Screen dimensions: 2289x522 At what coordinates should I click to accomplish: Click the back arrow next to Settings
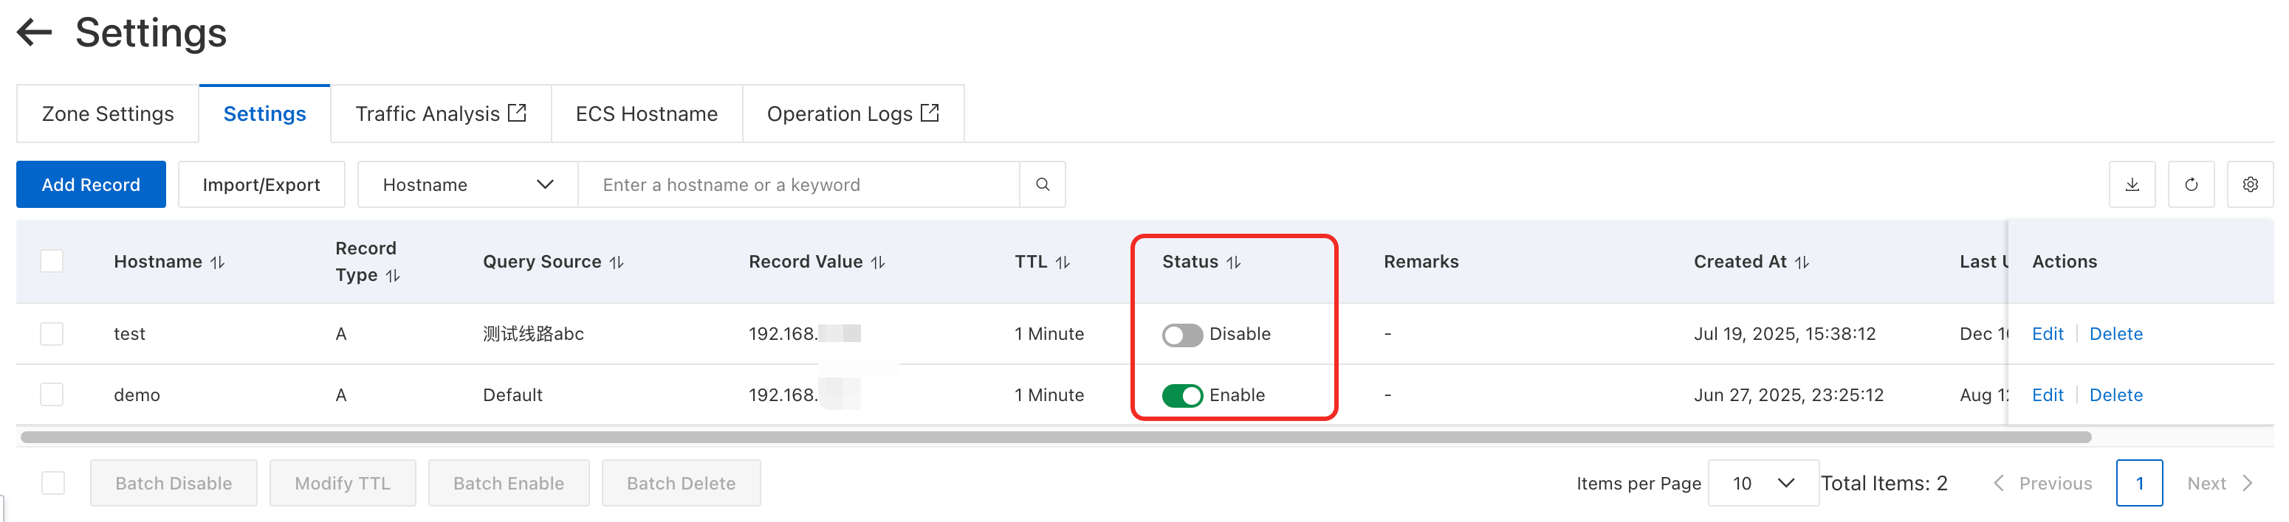click(35, 33)
